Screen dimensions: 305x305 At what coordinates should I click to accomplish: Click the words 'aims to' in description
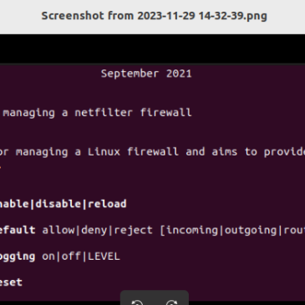235,152
